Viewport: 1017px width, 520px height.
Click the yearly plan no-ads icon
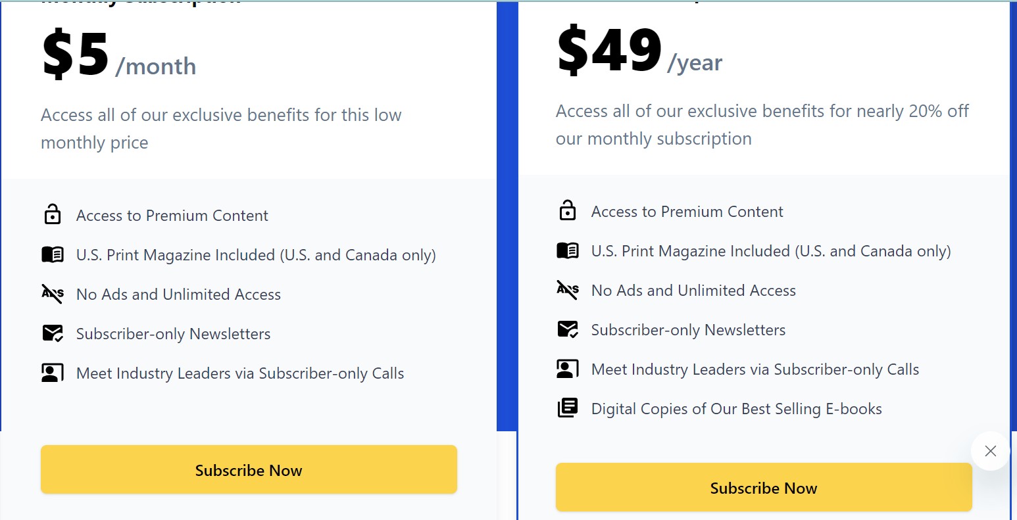pos(568,290)
